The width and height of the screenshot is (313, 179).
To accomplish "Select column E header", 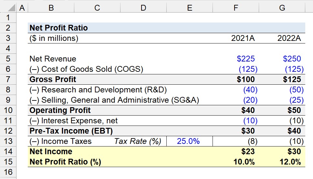I will pos(190,8).
